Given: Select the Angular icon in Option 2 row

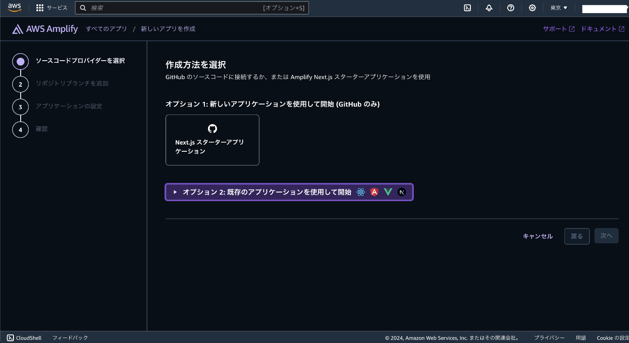Looking at the screenshot, I should (x=374, y=192).
